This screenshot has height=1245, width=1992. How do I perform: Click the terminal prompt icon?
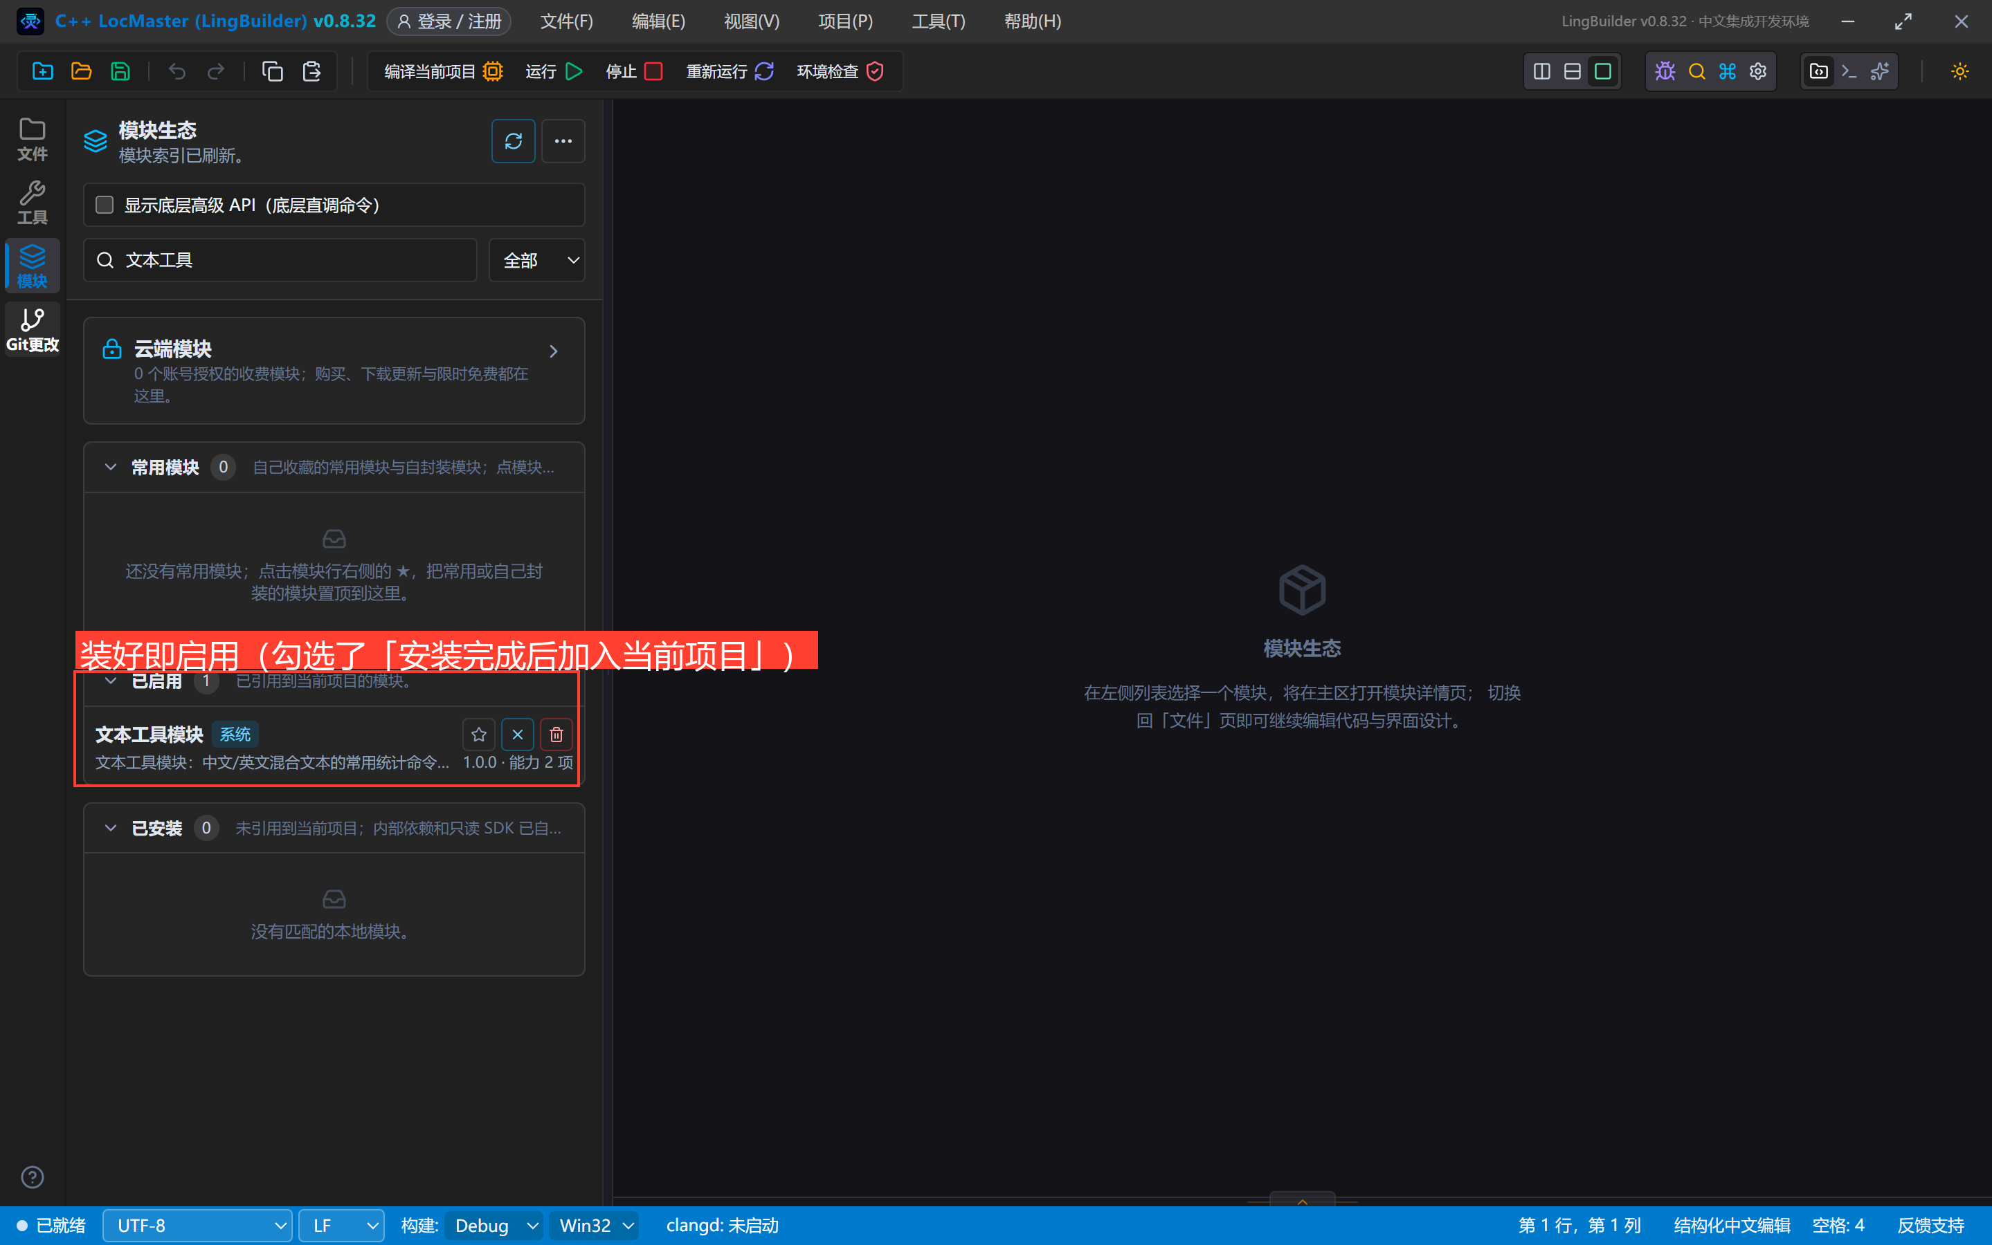[1849, 72]
